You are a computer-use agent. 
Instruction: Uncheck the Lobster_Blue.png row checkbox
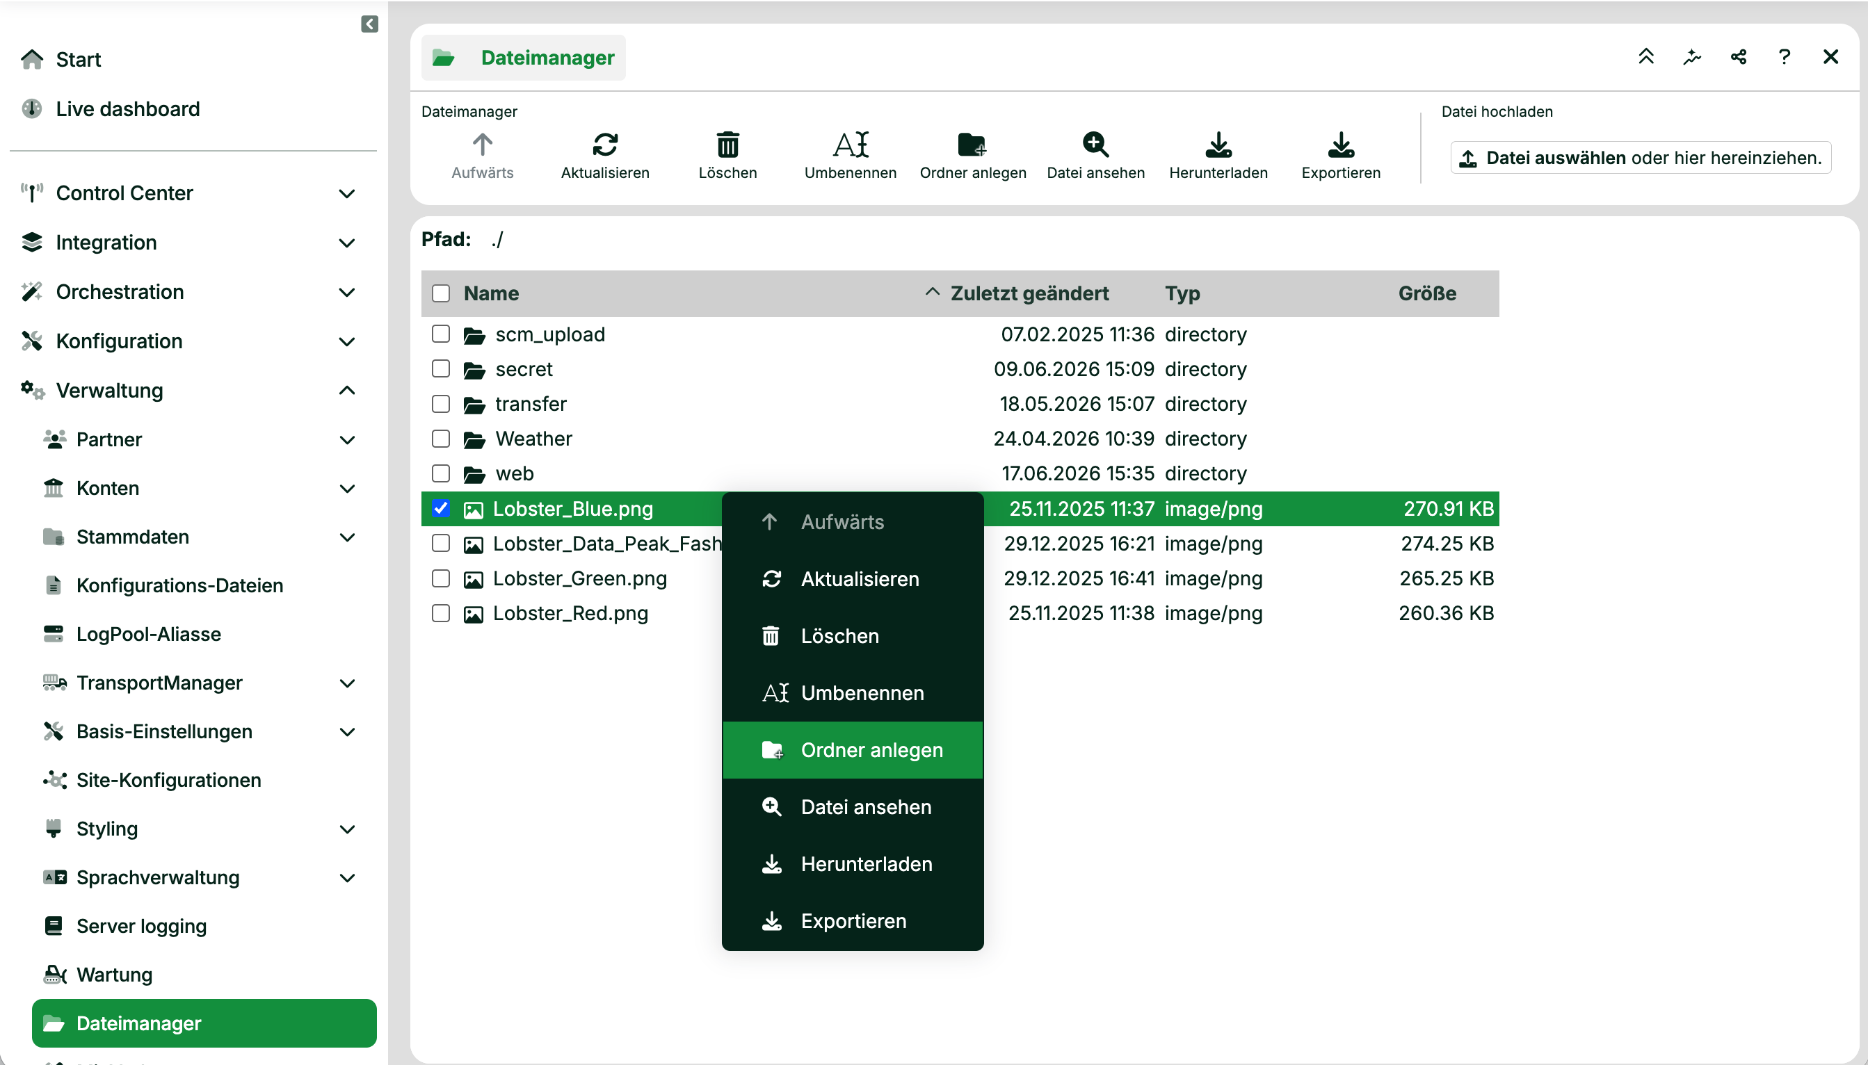click(440, 507)
